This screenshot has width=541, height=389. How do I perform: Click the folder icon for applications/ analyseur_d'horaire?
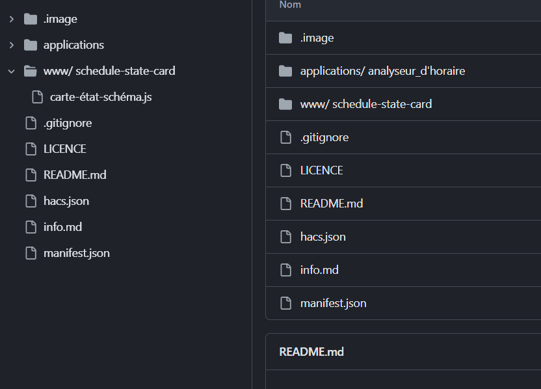pos(285,71)
